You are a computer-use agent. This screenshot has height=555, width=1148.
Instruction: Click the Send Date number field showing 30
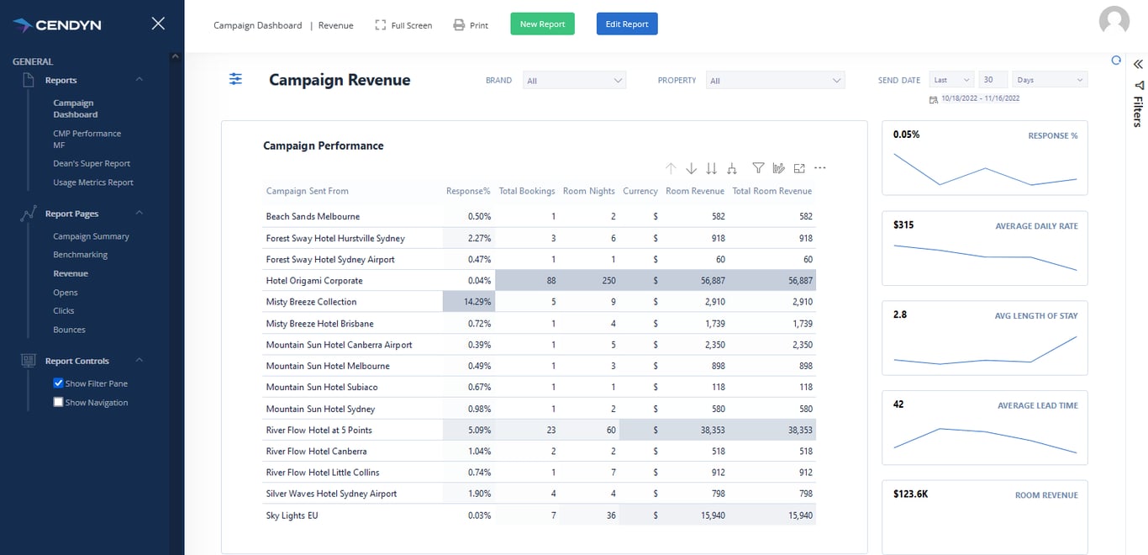tap(993, 80)
